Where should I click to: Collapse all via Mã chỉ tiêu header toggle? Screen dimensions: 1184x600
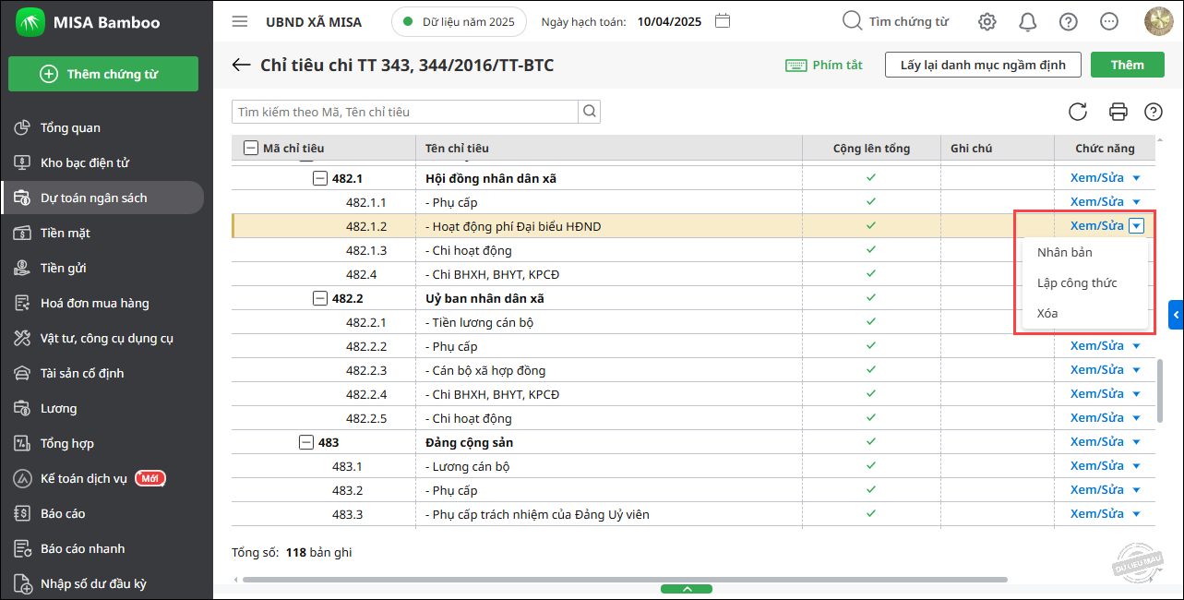coord(251,148)
